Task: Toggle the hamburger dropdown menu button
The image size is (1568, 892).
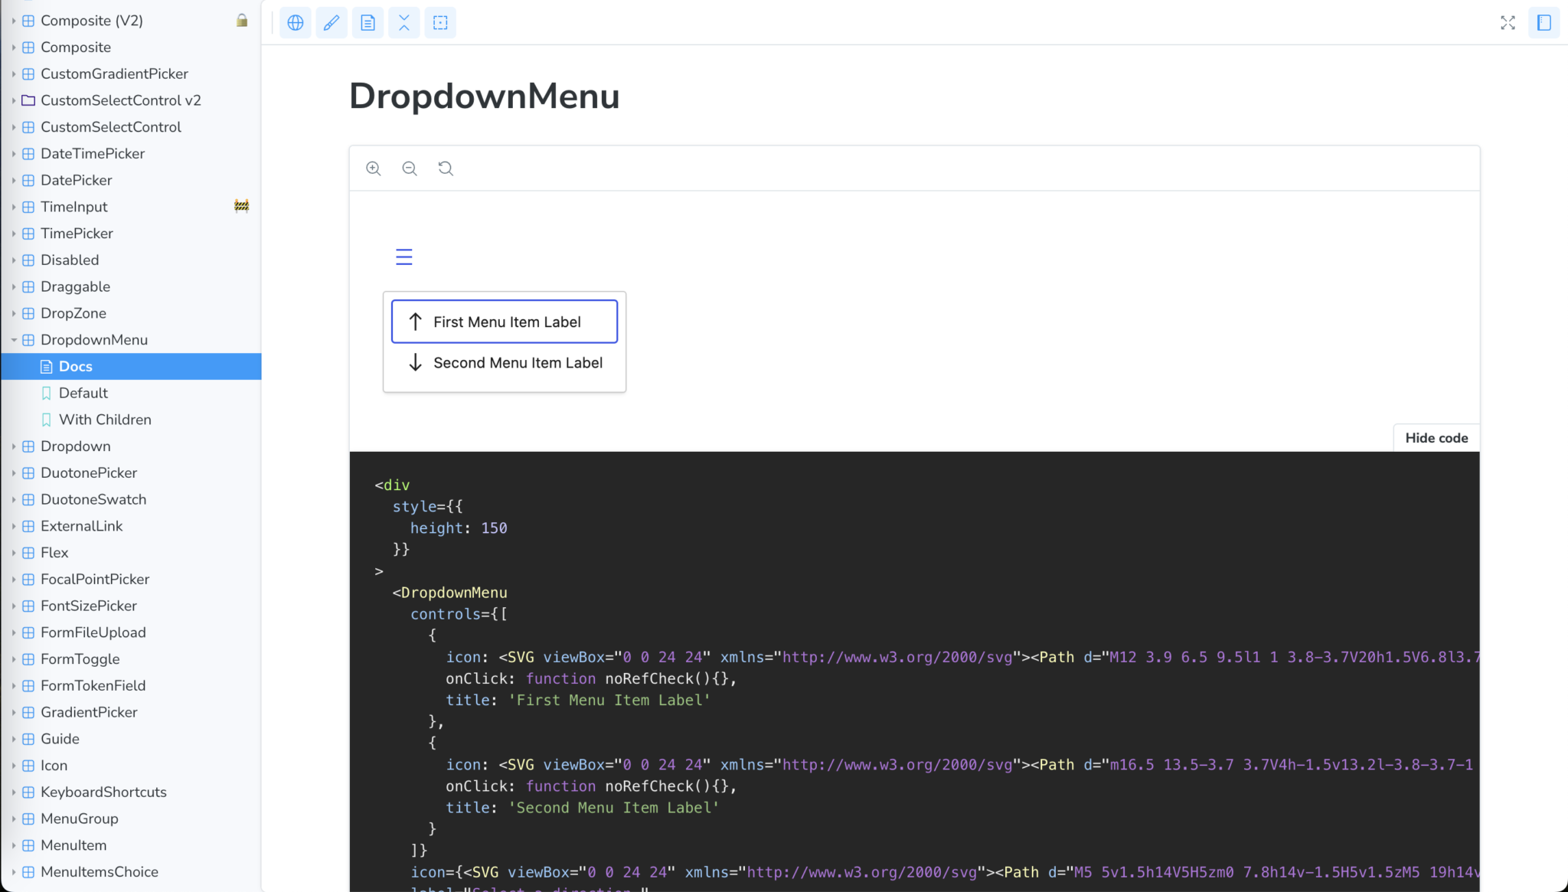Action: [x=403, y=256]
